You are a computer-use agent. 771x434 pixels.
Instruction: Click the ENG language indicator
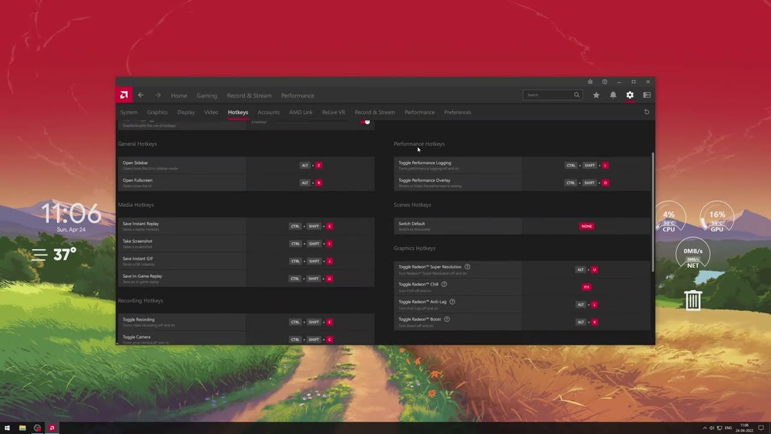click(x=728, y=428)
